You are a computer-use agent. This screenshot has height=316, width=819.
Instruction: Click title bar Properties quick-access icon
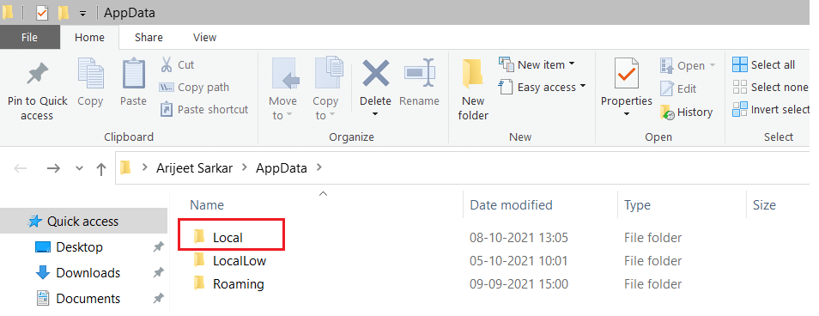click(x=42, y=13)
